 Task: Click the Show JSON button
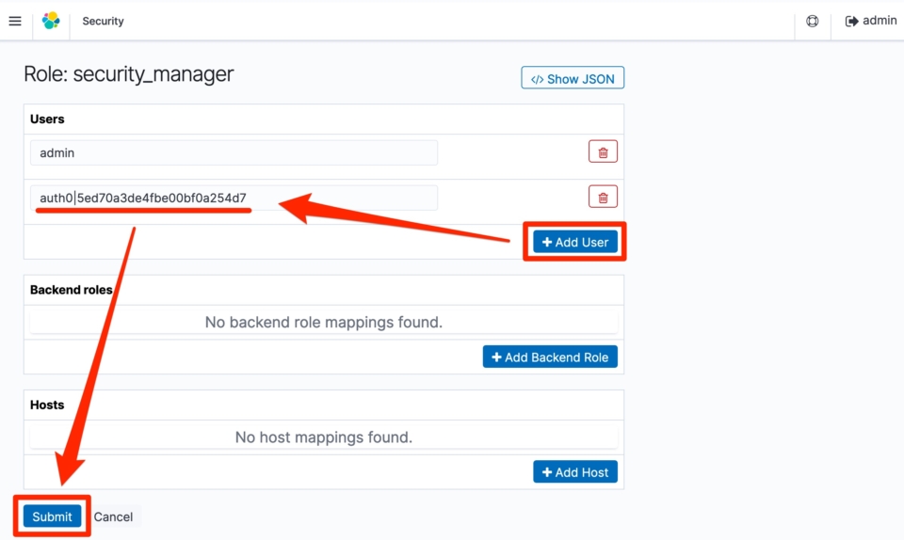pyautogui.click(x=573, y=78)
